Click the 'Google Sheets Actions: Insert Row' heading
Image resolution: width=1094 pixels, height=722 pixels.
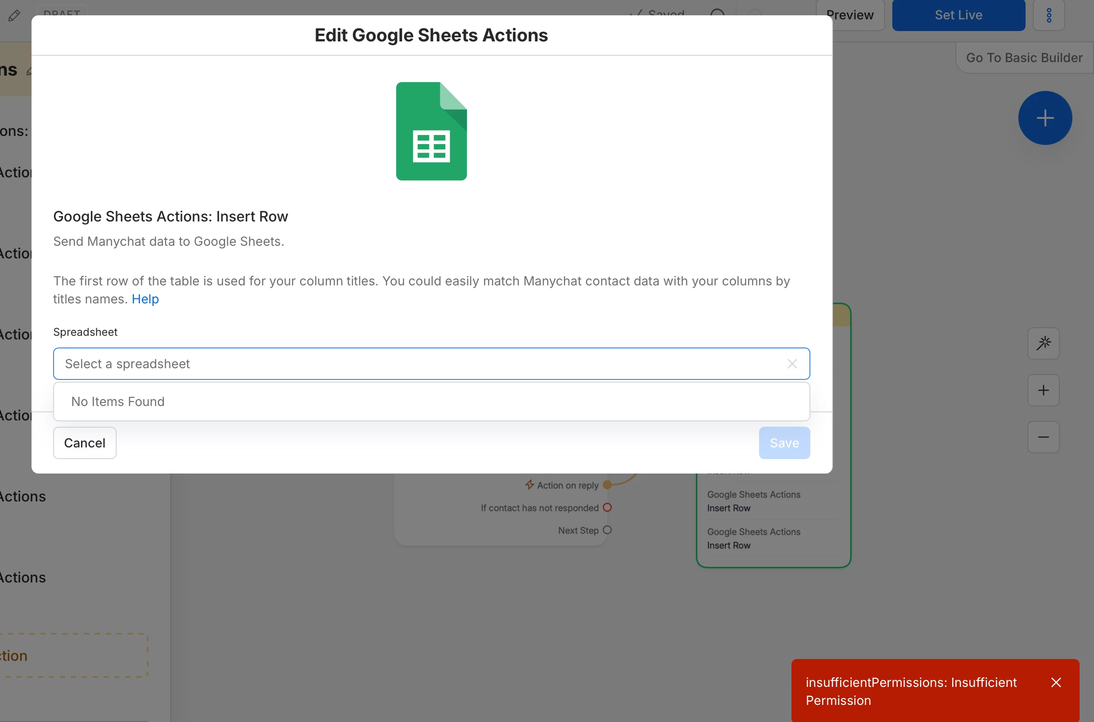[x=170, y=217]
